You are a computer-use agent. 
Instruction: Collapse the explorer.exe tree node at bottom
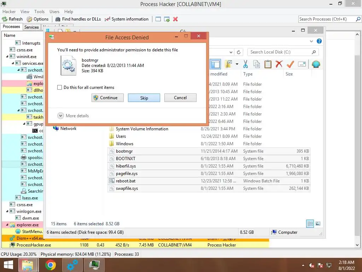[x=7, y=225]
